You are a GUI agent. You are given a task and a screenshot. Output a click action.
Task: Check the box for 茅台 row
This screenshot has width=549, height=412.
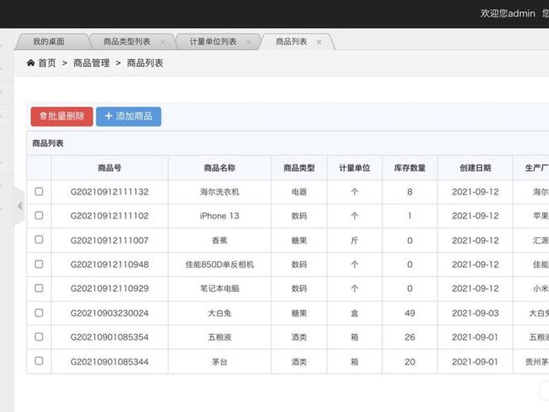coord(39,361)
